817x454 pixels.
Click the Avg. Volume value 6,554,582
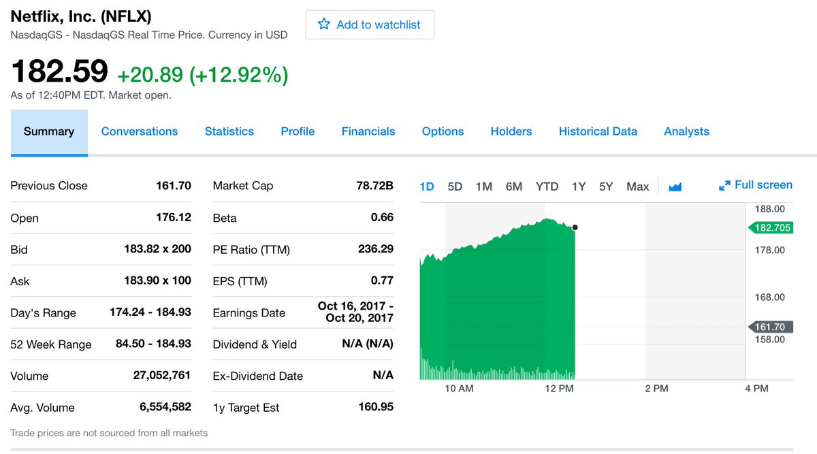pos(165,407)
